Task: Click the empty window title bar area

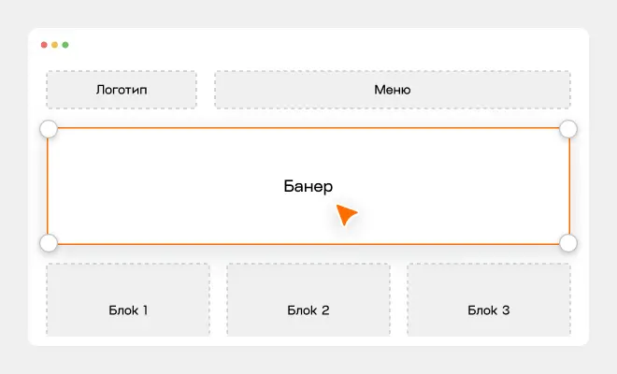Action: pos(315,45)
